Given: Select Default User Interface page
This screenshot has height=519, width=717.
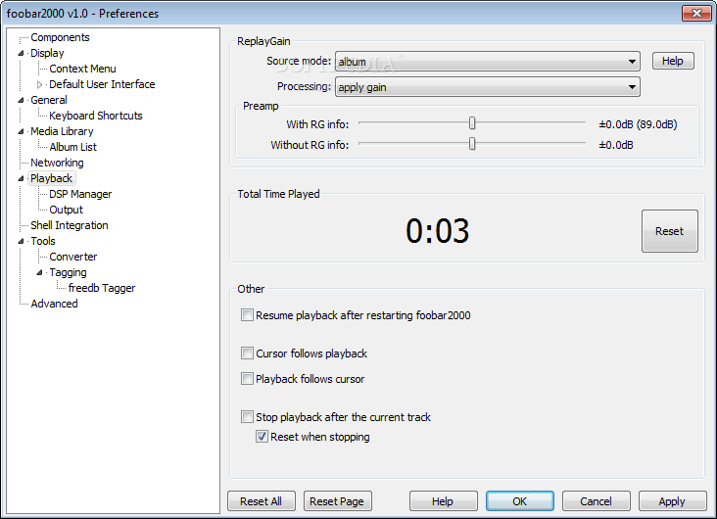Looking at the screenshot, I should point(102,84).
